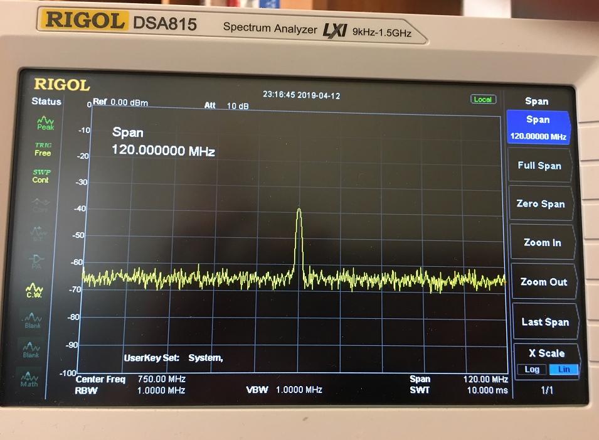Select the Blank trace icon above Math

coord(31,350)
